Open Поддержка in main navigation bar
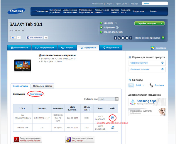This screenshot has height=144, width=176. click(x=138, y=11)
